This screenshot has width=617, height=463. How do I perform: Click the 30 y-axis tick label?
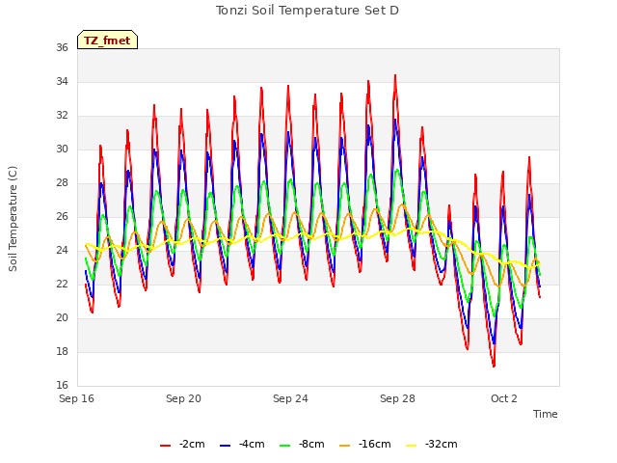[62, 149]
